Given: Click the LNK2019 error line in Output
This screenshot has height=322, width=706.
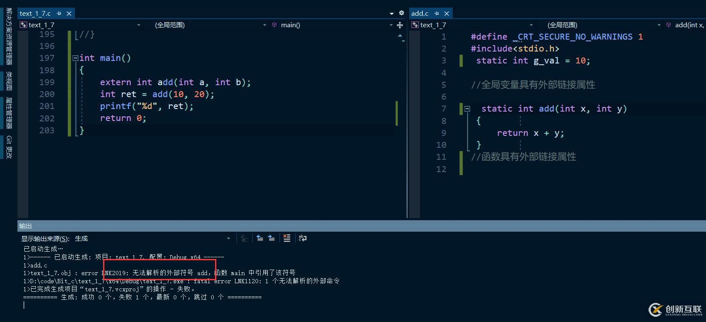Looking at the screenshot, I should [x=159, y=273].
